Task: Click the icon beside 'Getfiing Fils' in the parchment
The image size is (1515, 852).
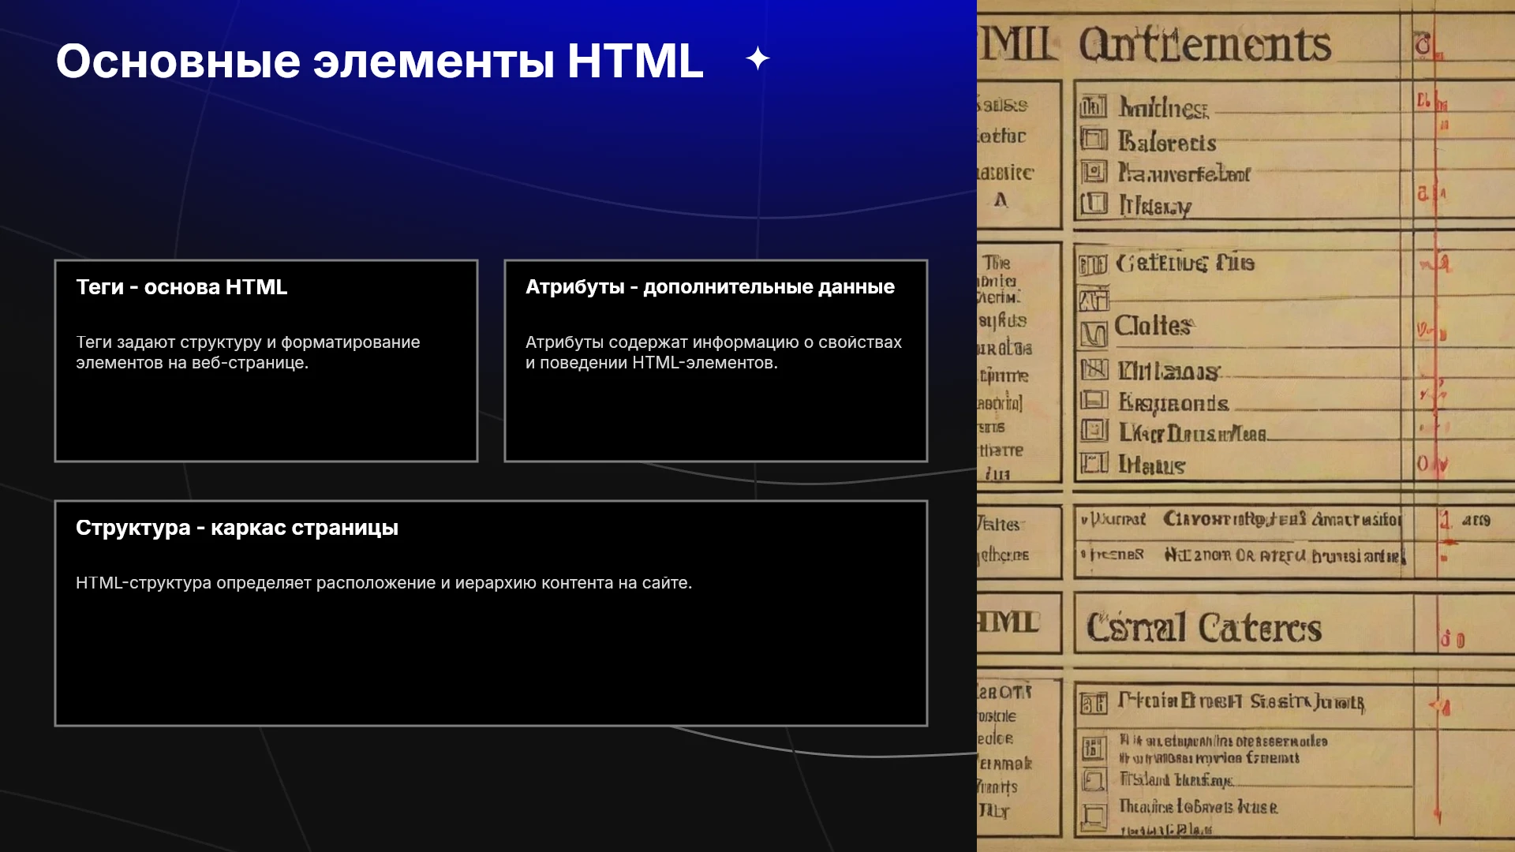Action: [x=1093, y=265]
